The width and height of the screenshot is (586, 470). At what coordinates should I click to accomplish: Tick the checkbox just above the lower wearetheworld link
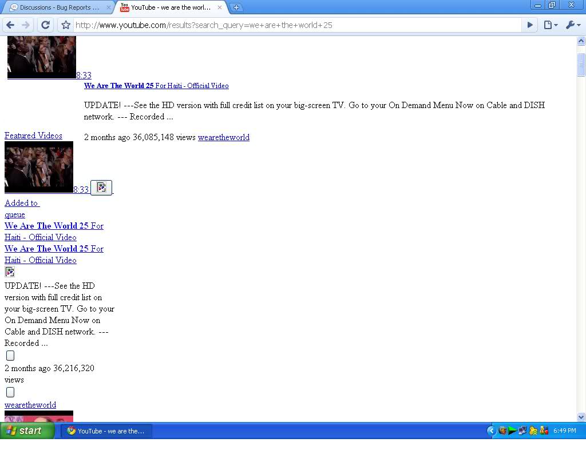(x=10, y=392)
